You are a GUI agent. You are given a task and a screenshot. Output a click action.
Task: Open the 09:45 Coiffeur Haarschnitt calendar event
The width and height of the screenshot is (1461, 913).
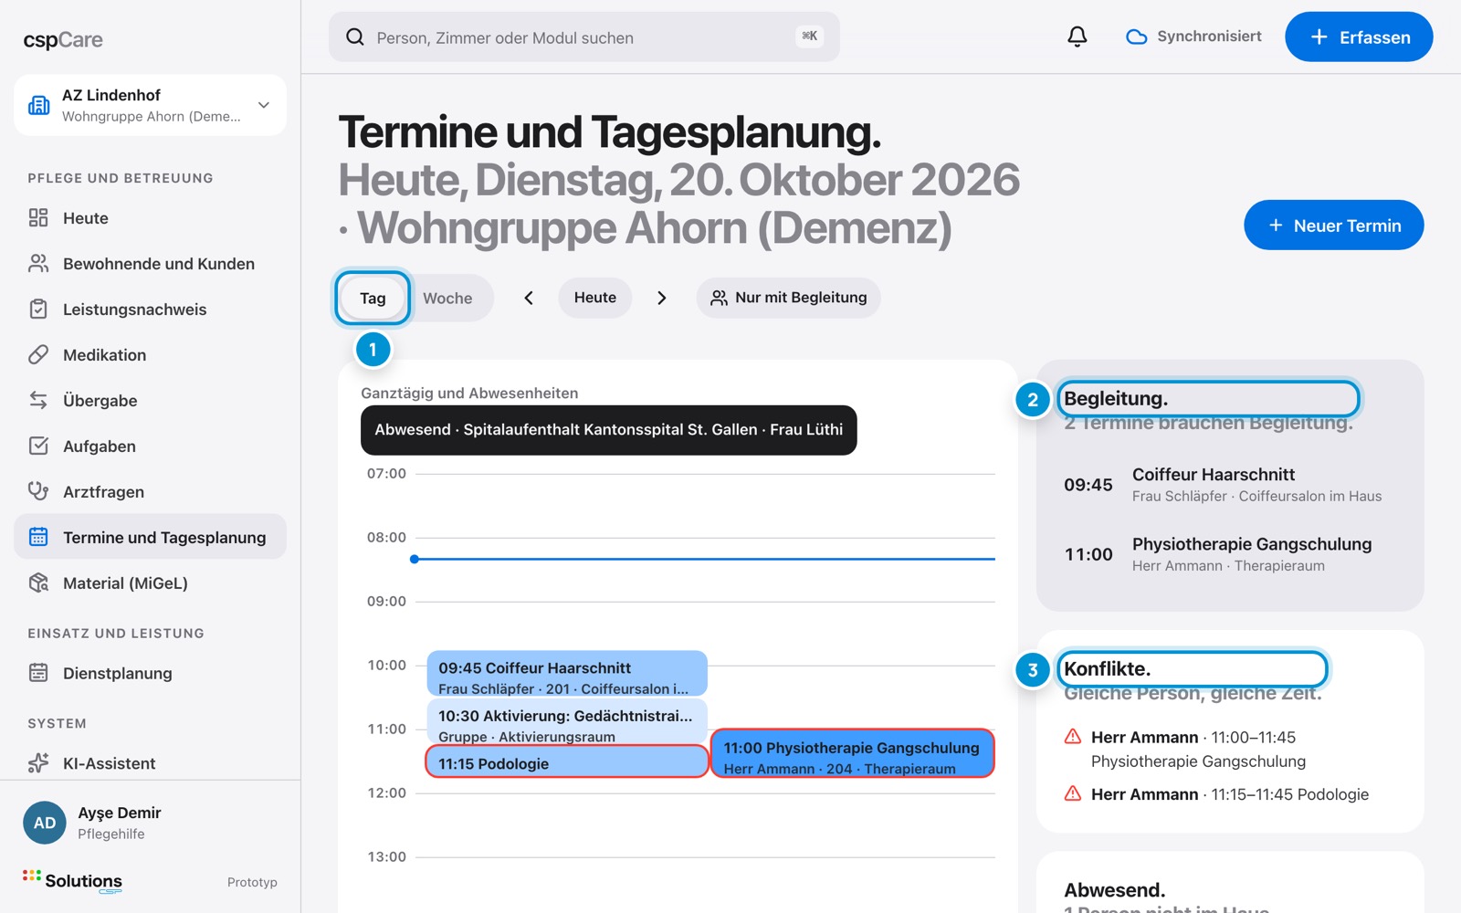click(x=567, y=674)
